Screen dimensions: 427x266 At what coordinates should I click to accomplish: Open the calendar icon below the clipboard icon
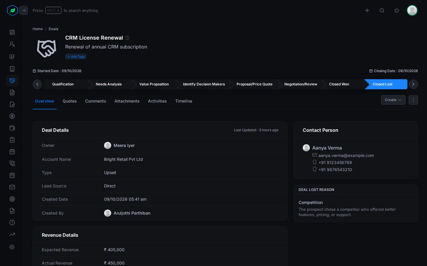point(12,152)
